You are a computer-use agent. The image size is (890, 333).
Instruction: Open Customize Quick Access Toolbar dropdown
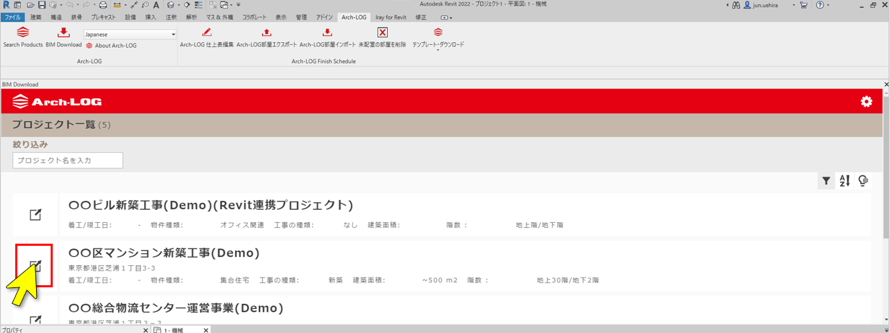click(238, 5)
